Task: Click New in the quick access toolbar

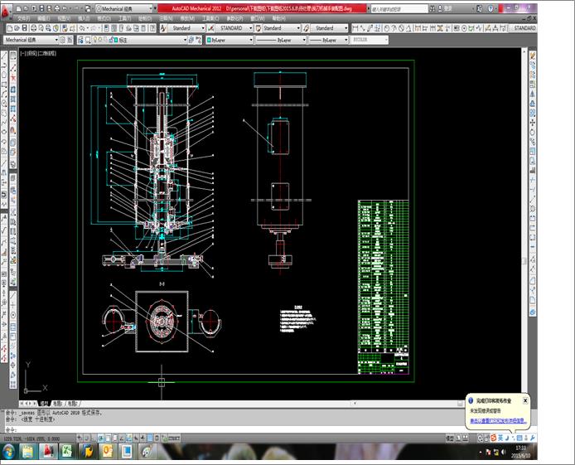Action: tap(18, 8)
